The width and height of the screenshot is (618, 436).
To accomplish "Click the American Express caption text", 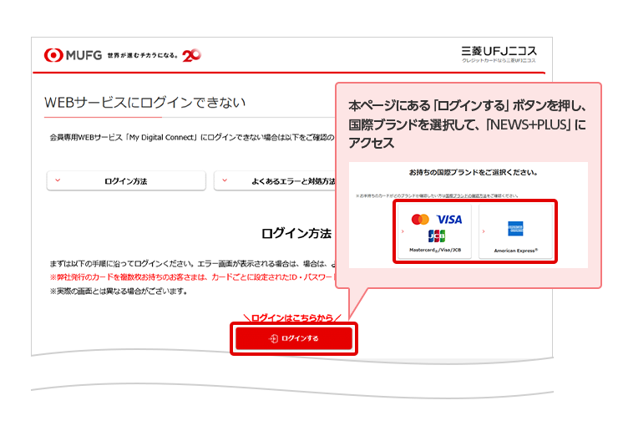I will point(516,251).
